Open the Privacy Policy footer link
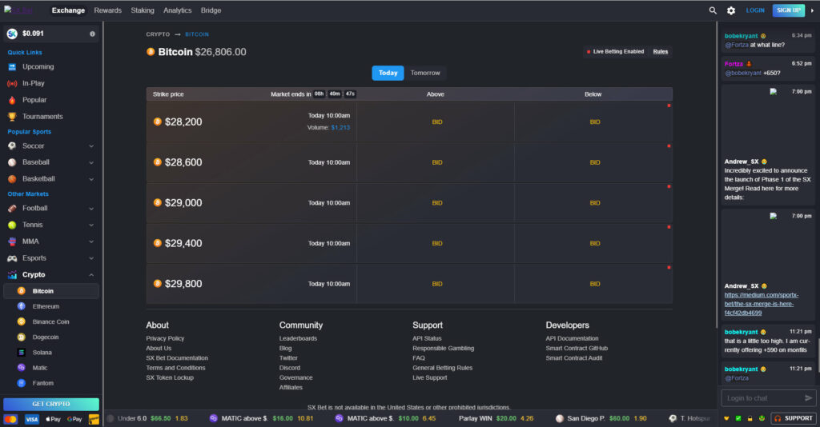 (x=165, y=338)
